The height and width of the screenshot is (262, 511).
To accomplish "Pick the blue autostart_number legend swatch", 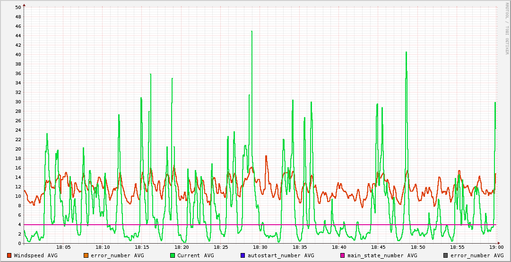I will click(243, 255).
